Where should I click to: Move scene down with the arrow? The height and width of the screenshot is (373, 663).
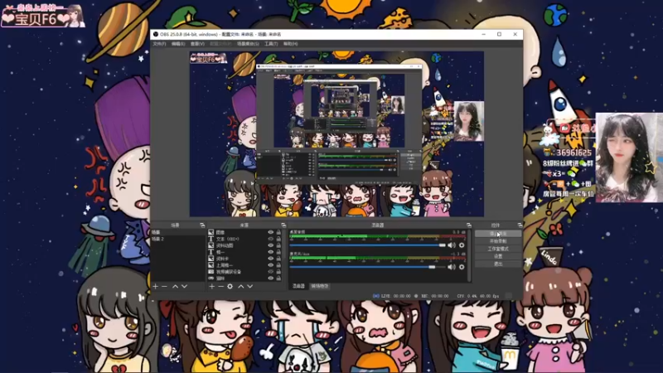pos(184,286)
